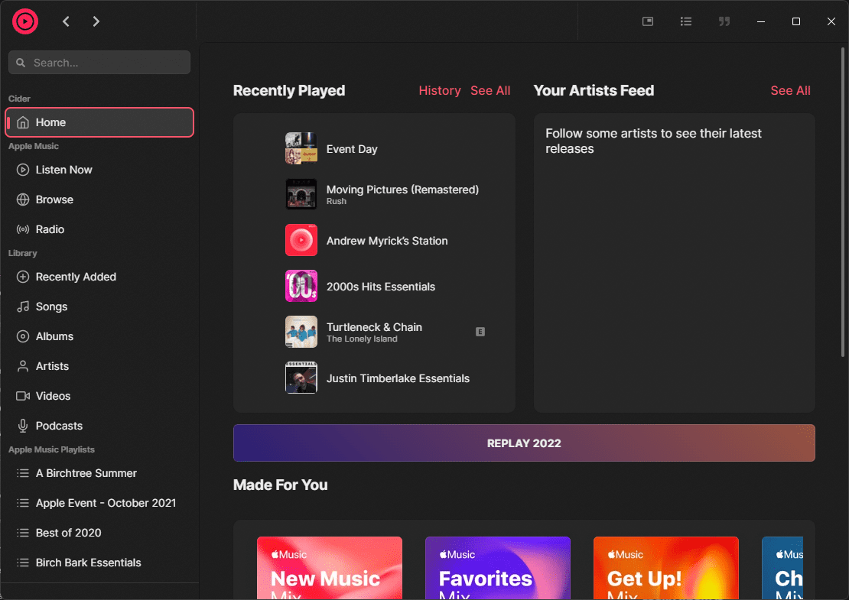Open Listen Now section
Image resolution: width=849 pixels, height=600 pixels.
99,170
